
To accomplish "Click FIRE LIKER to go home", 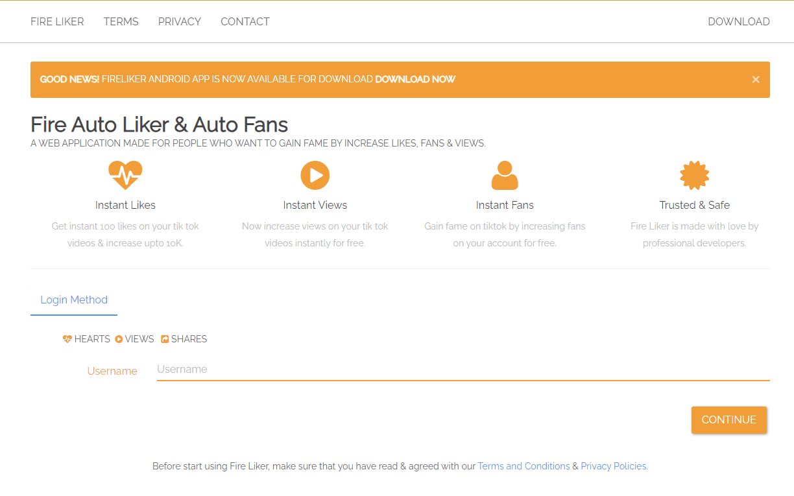I will (56, 21).
